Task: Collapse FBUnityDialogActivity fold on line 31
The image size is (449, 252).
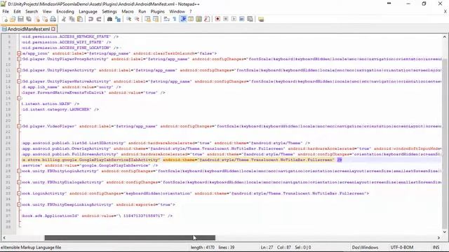Action: [x=19, y=182]
